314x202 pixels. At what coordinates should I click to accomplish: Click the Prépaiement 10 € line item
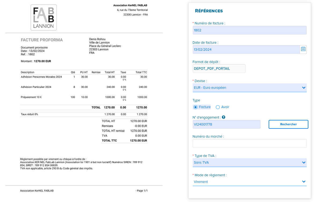(31, 97)
